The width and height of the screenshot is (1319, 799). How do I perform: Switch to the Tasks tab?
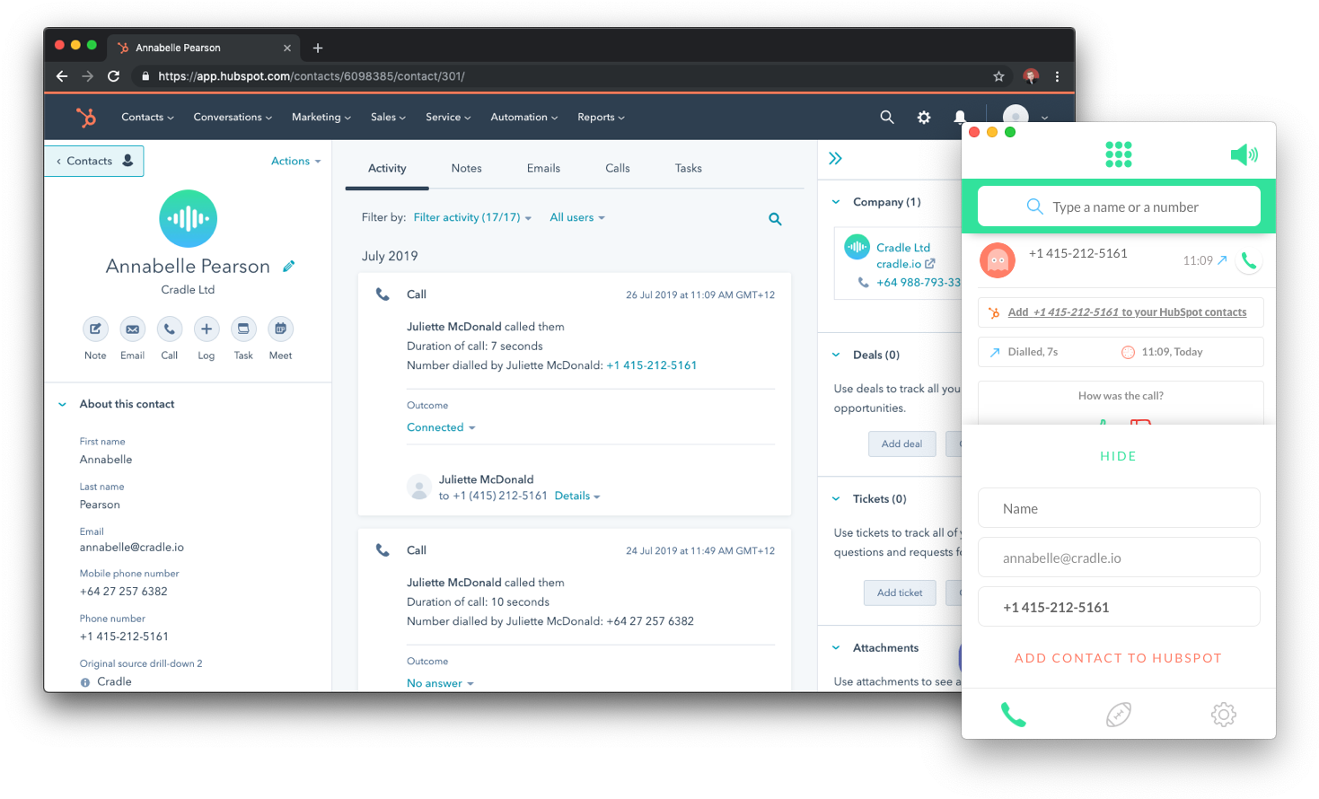click(x=688, y=168)
